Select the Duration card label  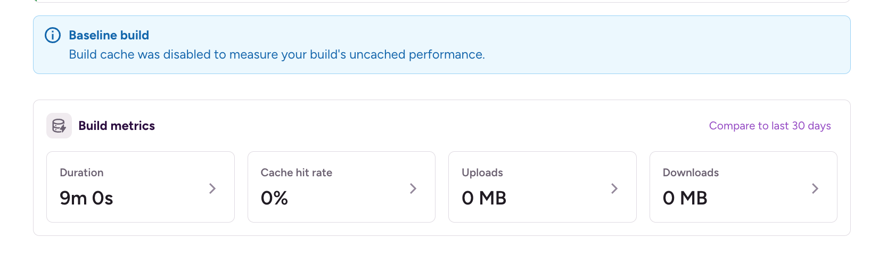tap(81, 173)
